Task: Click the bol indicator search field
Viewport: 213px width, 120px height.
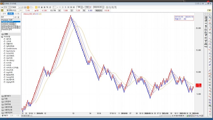Action: (x=7, y=17)
